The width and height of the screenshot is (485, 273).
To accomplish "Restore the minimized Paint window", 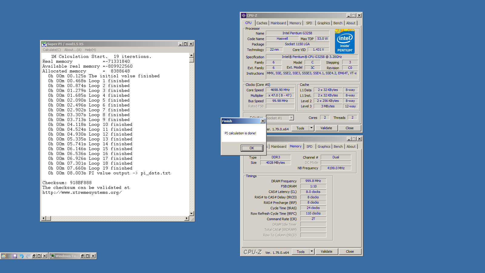I will point(34,256).
